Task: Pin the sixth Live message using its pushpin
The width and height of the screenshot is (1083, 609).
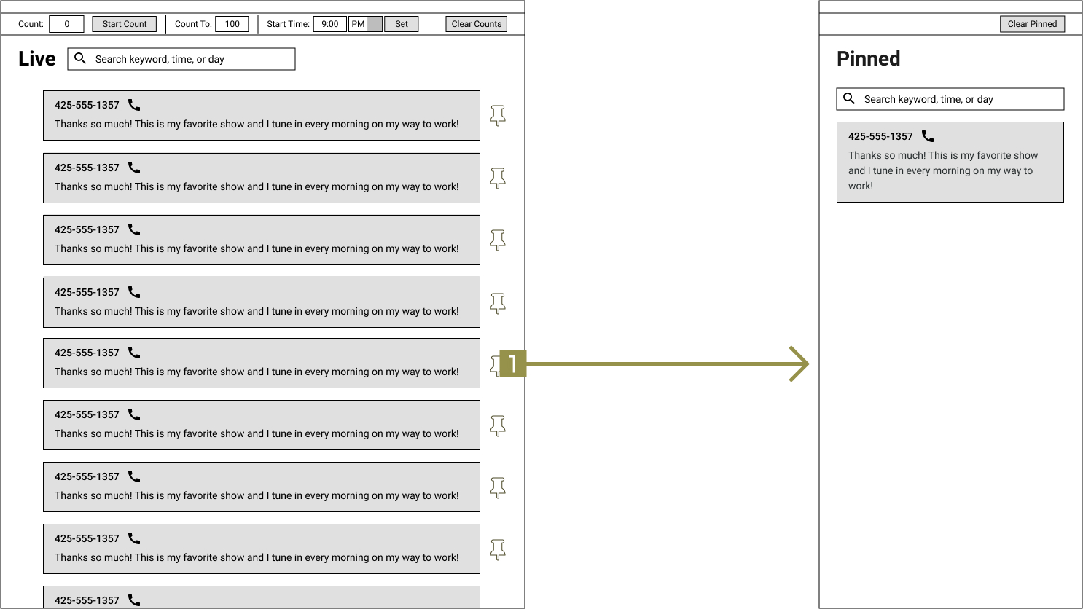Action: click(498, 425)
